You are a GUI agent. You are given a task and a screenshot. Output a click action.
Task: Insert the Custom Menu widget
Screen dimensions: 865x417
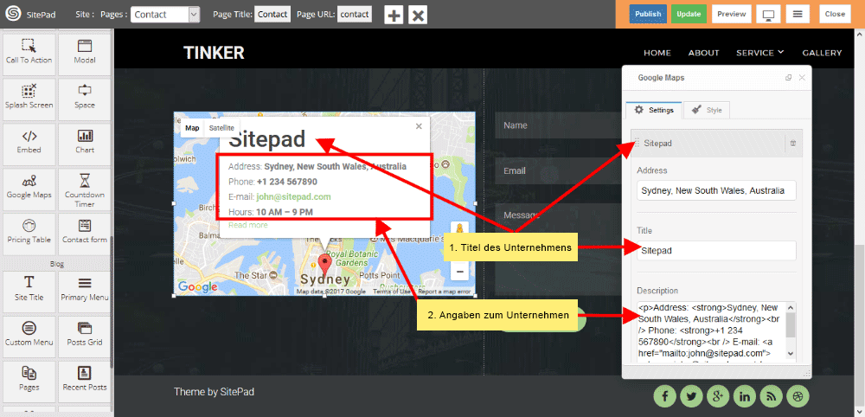29,337
